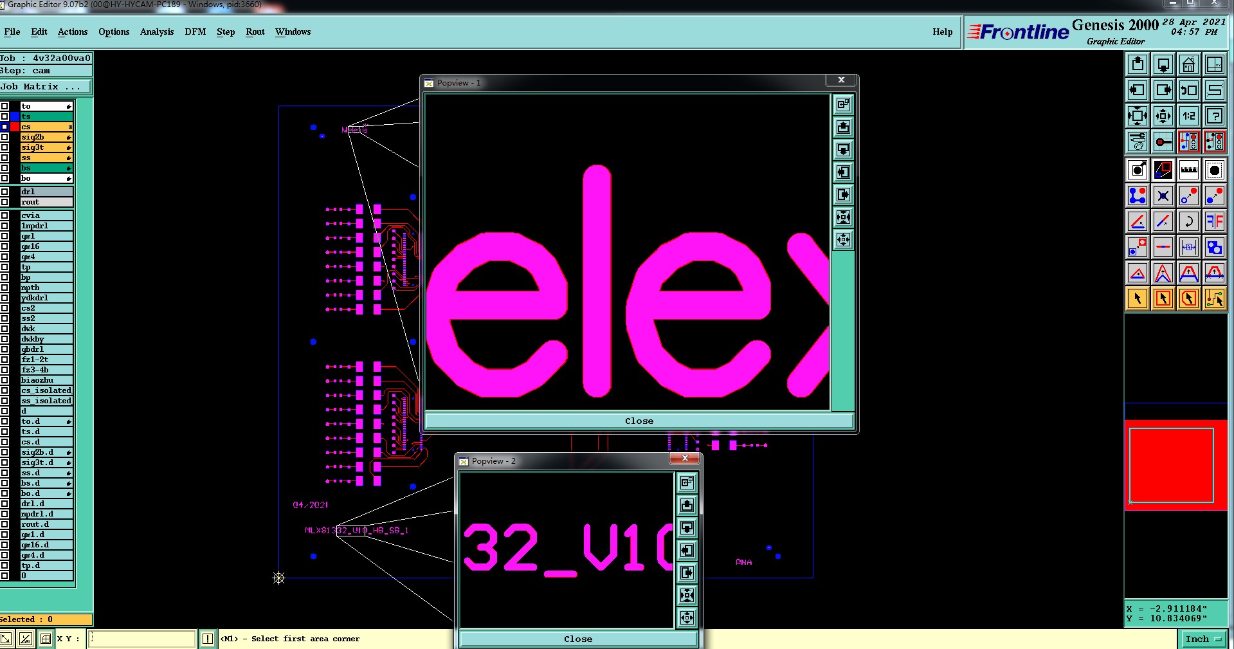Toggle checkbox for layer sig3t

pyautogui.click(x=5, y=147)
